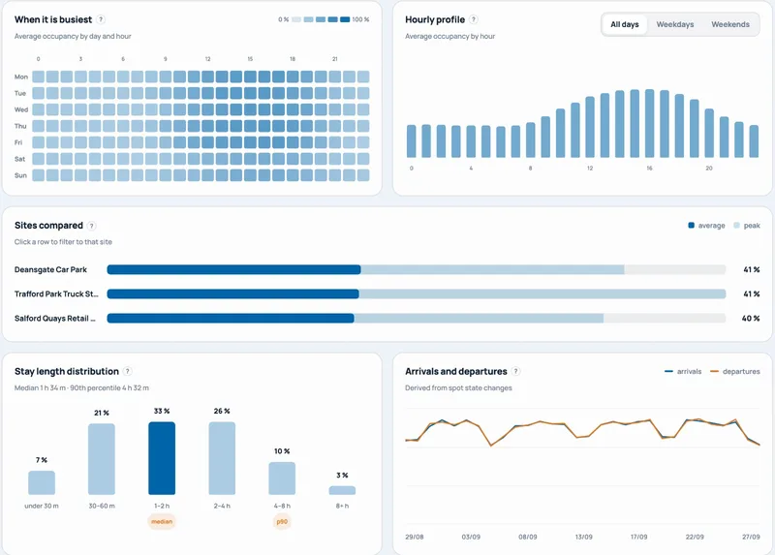The image size is (775, 555).
Task: Select the highlighted 1-2 h bar
Action: pyautogui.click(x=162, y=458)
